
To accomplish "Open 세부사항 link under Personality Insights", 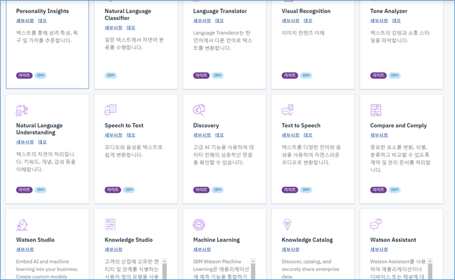I will (25, 20).
